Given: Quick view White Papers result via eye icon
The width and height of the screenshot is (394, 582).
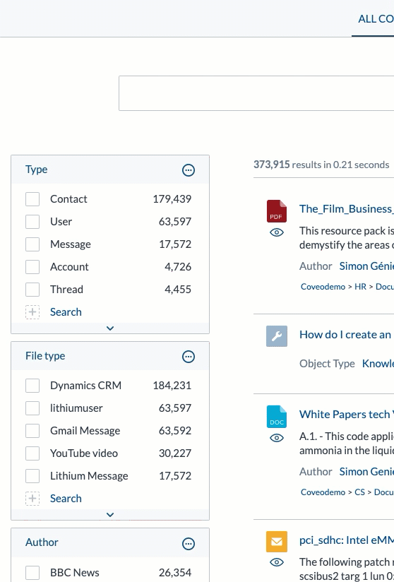Looking at the screenshot, I should click(x=277, y=438).
